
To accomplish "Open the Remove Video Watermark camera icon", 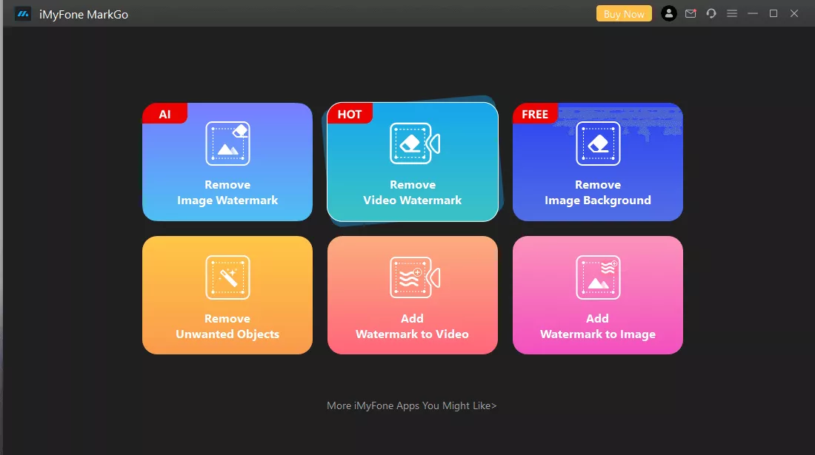I will [413, 144].
